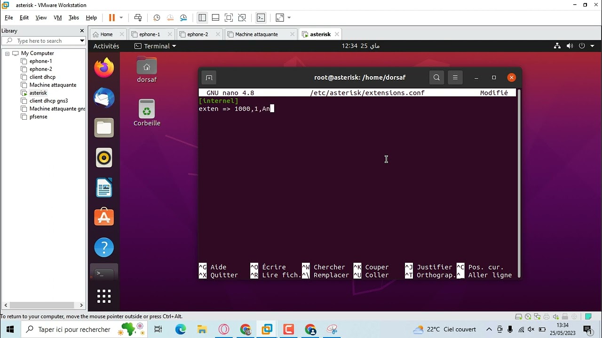Click Activités in the Ubuntu top bar

tap(106, 46)
